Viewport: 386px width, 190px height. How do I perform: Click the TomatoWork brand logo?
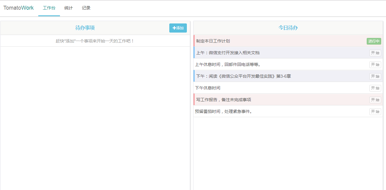19,8
